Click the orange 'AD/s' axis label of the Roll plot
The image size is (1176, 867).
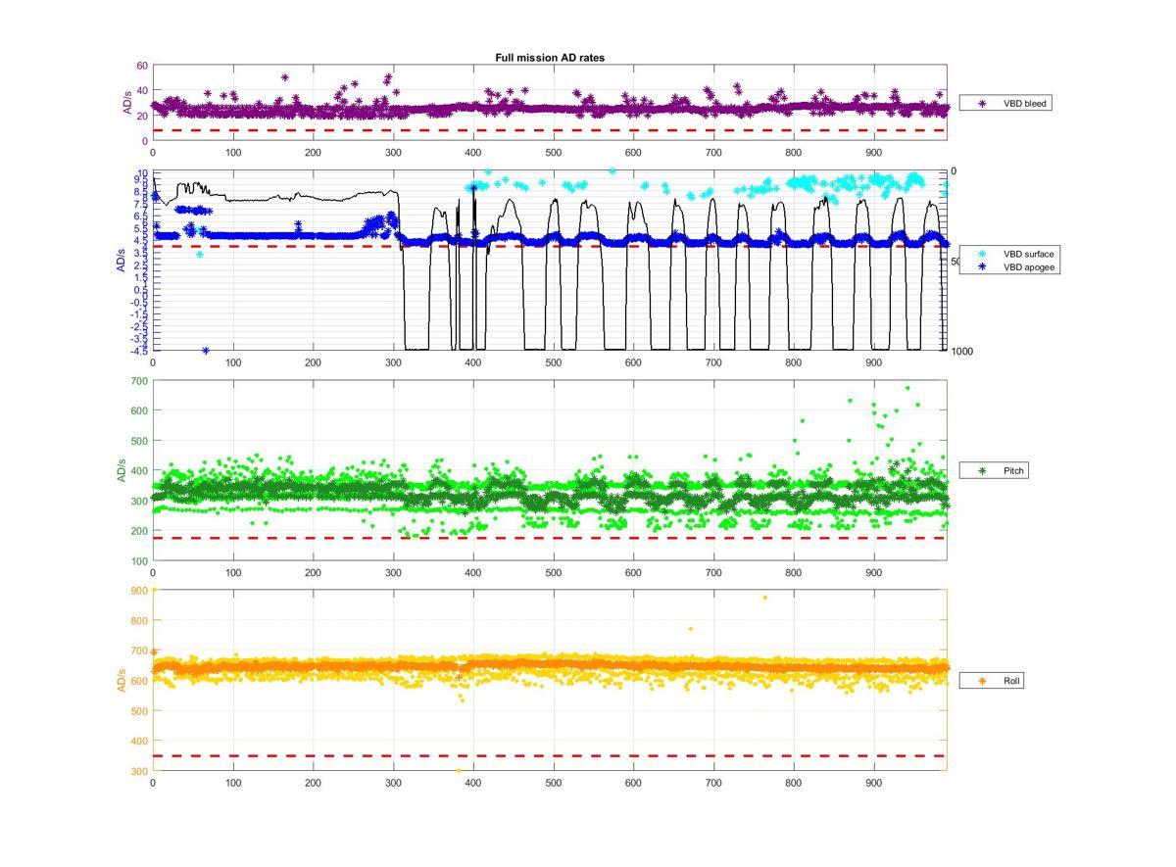(122, 680)
